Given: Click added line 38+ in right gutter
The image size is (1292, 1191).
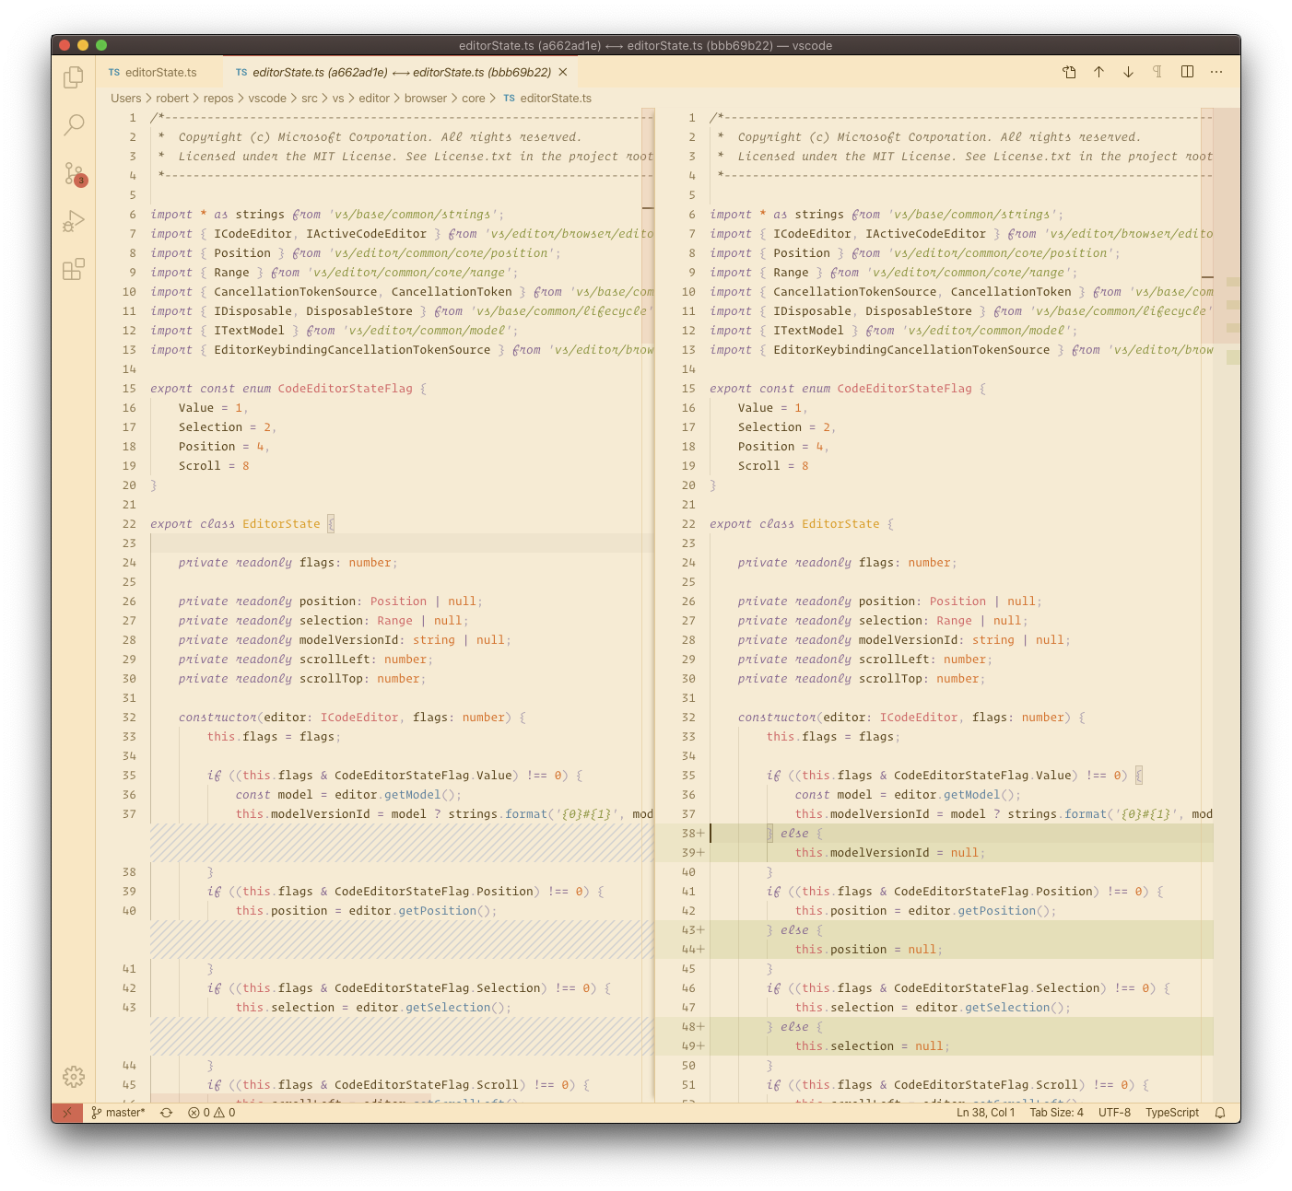Looking at the screenshot, I should tap(692, 833).
